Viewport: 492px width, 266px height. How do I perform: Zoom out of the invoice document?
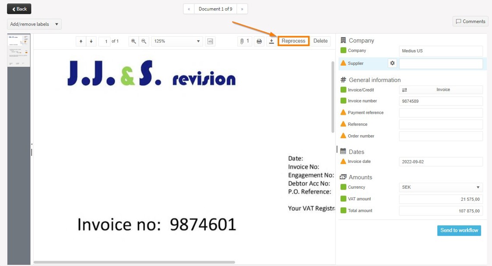[144, 41]
